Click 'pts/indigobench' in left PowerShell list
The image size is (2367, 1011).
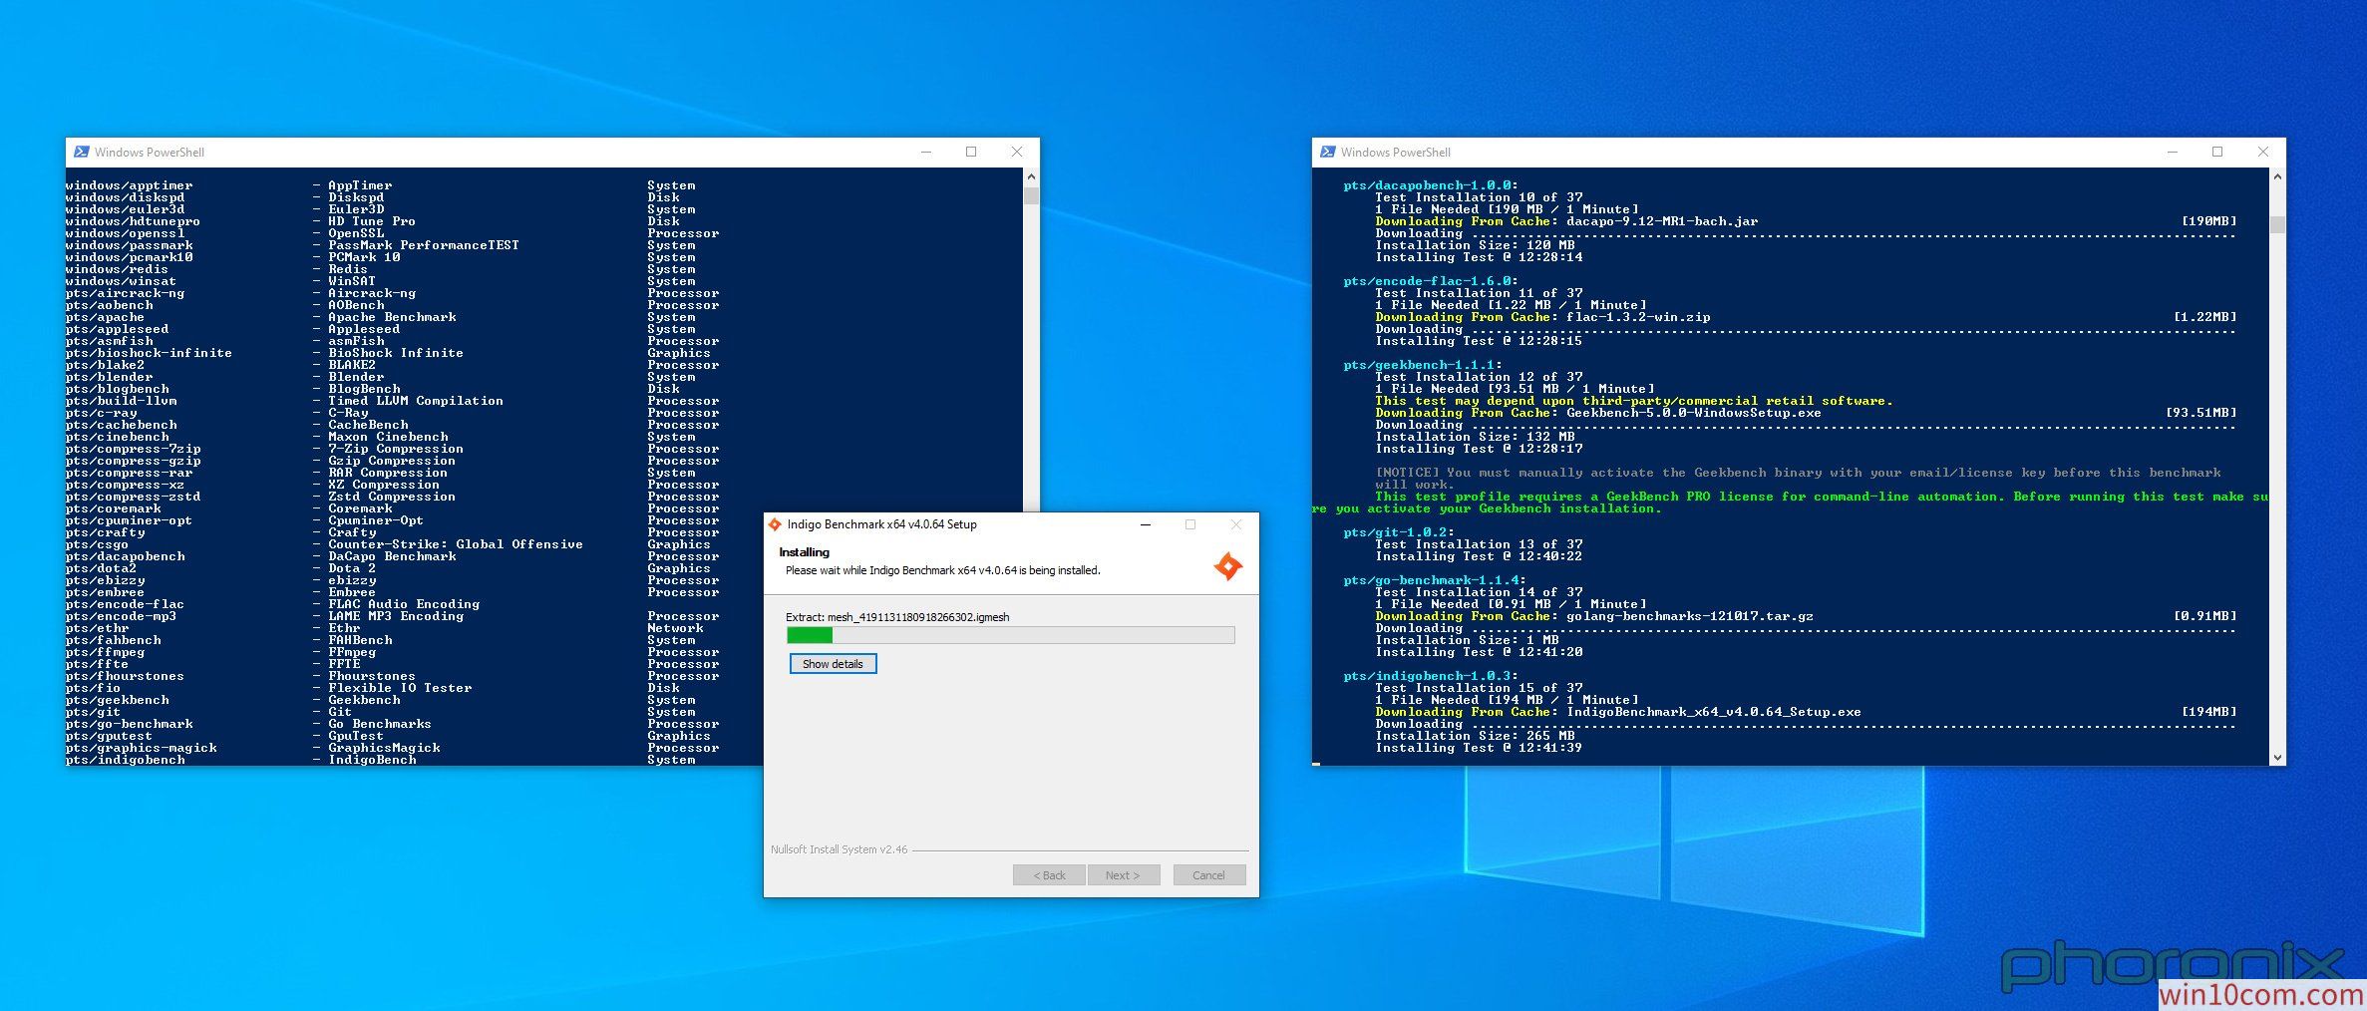pos(125,760)
